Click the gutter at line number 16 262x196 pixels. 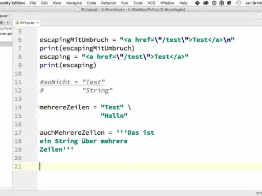tap(18, 124)
